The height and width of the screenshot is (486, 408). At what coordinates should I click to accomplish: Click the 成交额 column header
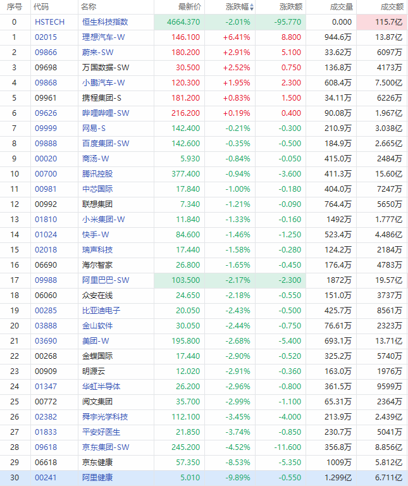(392, 7)
